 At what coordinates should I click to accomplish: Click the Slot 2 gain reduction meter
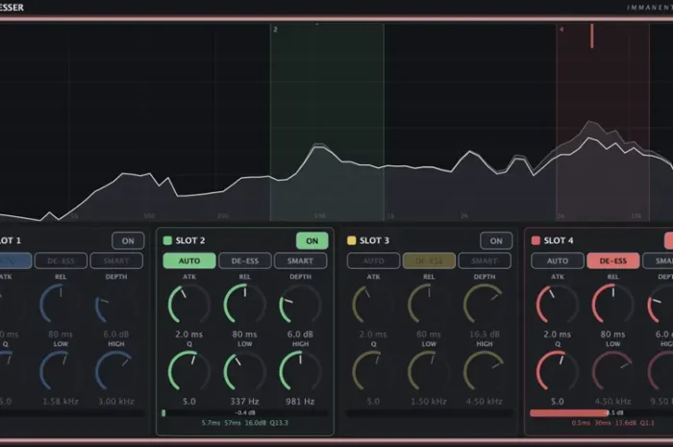tap(244, 413)
